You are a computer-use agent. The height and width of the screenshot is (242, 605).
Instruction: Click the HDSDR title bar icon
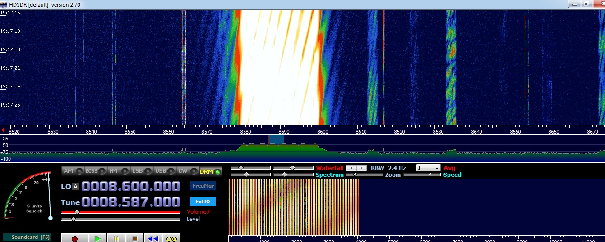(x=4, y=4)
